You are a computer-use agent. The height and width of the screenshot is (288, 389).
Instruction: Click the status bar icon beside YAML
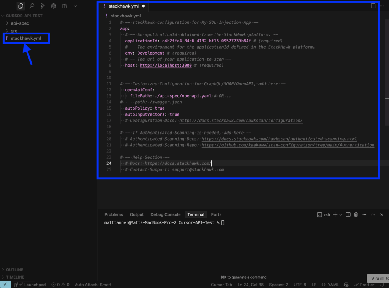pyautogui.click(x=346, y=285)
